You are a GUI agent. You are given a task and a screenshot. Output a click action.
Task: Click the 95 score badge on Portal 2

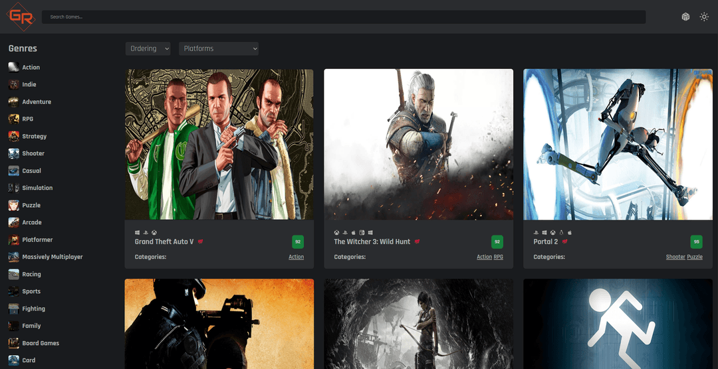click(x=697, y=242)
